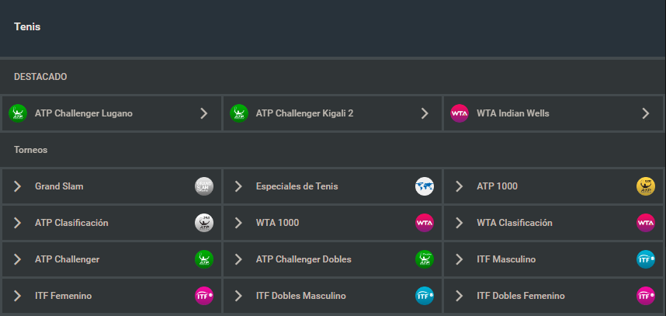Screen dimensions: 666x316
Task: Expand the ITF Dobles Femenino chevron
Action: [460, 296]
